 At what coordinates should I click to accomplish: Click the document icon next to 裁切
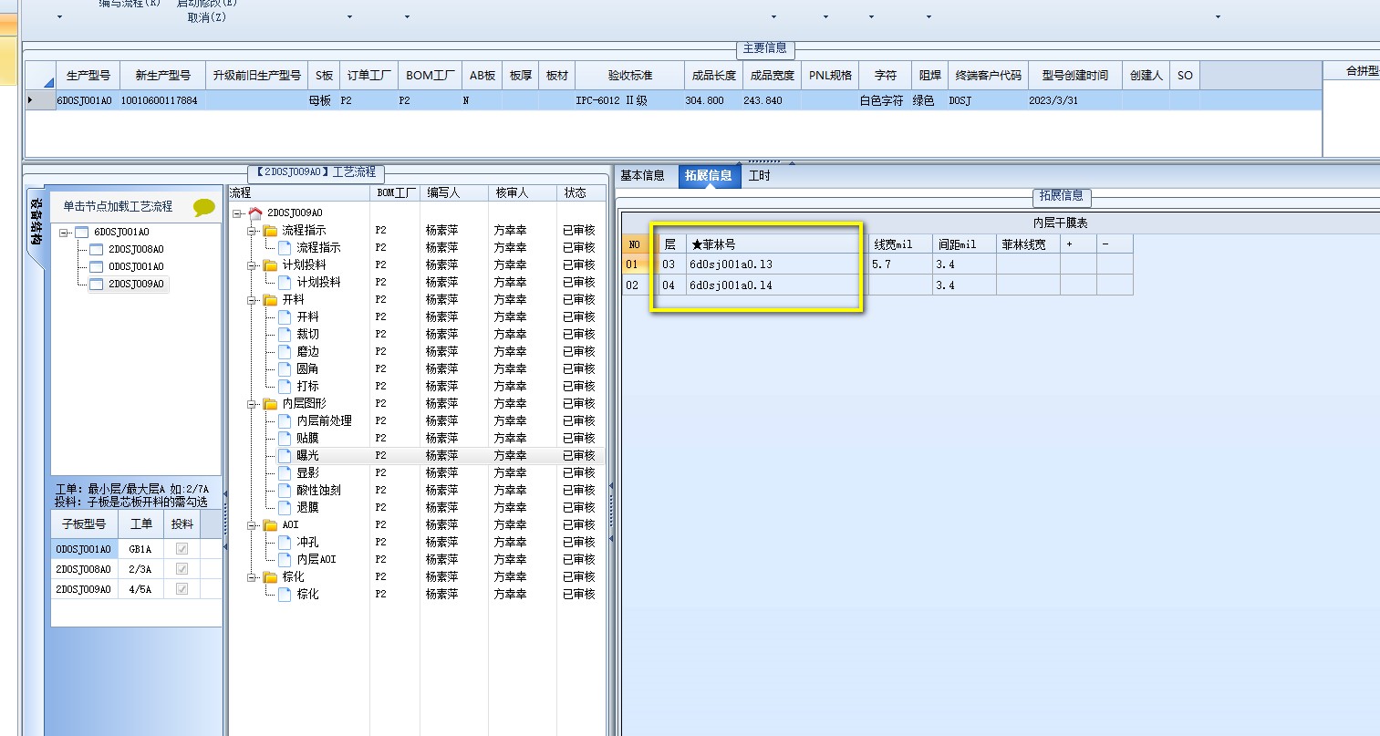pos(285,334)
